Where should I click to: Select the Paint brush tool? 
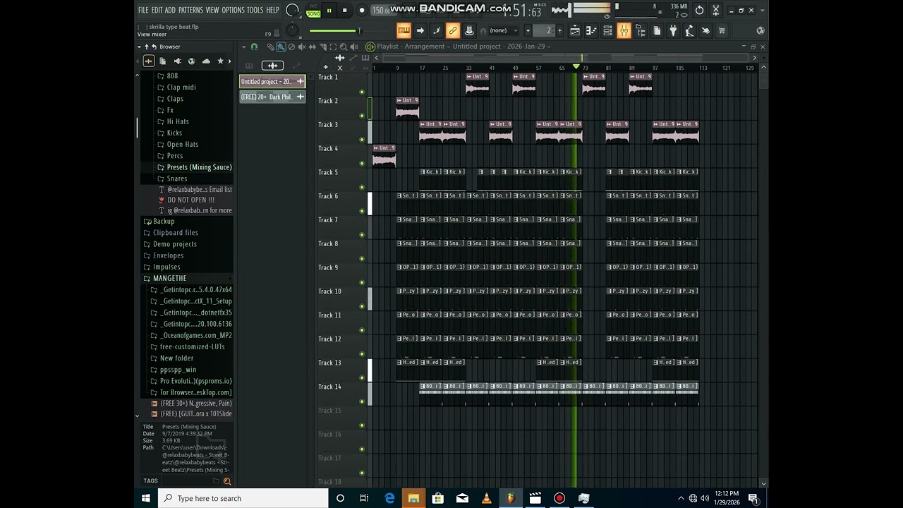pos(281,47)
